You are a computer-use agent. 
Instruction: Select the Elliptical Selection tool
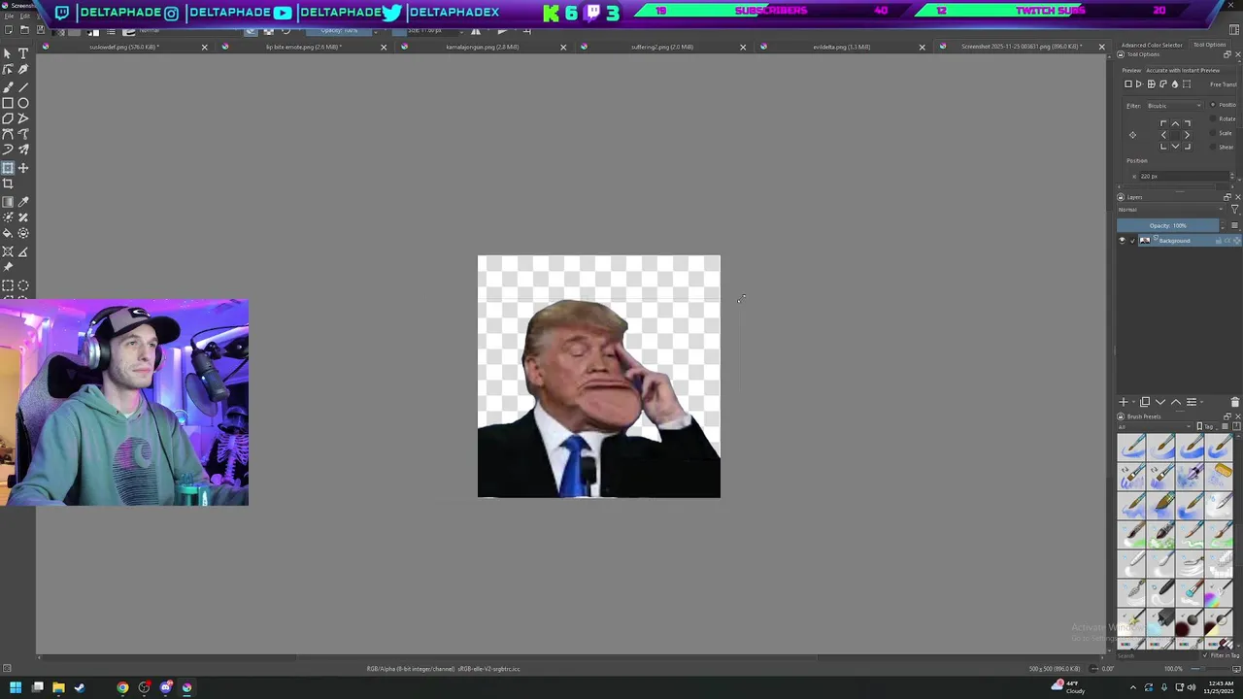pos(23,285)
